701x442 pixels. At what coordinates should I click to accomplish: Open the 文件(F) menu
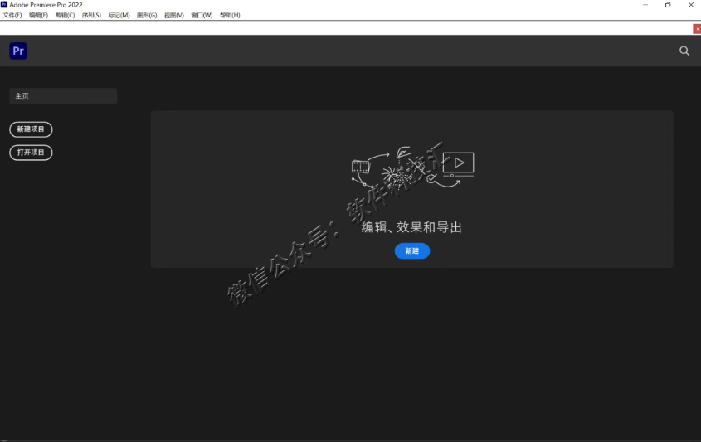(12, 15)
